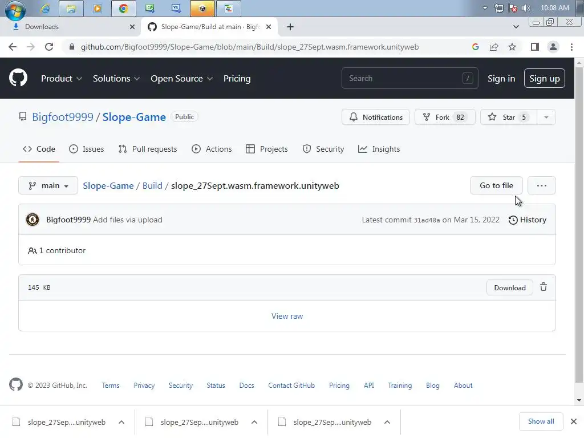Open the Projects tab
Viewport: 584px width, 438px height.
click(267, 149)
